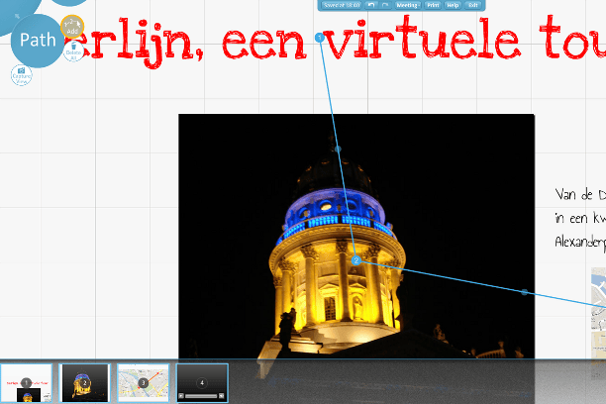Click the redo arrow in top toolbar
This screenshot has width=606, height=404.
point(385,5)
